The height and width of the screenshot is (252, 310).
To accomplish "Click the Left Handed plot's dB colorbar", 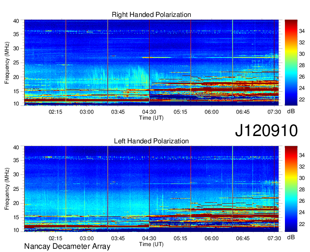I will [291, 189].
